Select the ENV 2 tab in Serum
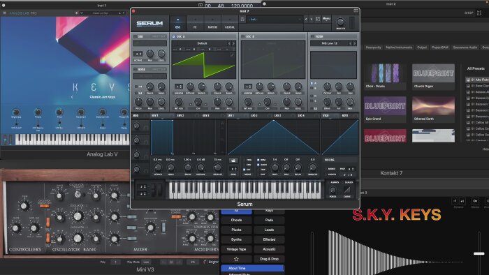This screenshot has width=489, height=275. tap(181, 116)
